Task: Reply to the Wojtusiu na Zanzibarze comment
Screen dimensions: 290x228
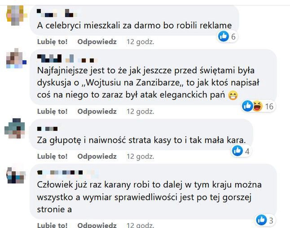Action: [97, 111]
